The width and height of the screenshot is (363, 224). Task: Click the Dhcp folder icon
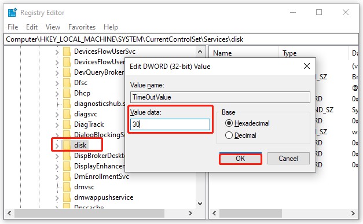pyautogui.click(x=67, y=93)
